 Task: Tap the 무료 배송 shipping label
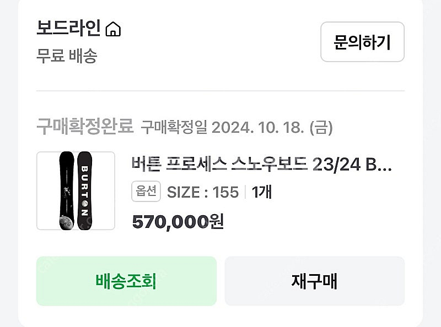point(67,56)
